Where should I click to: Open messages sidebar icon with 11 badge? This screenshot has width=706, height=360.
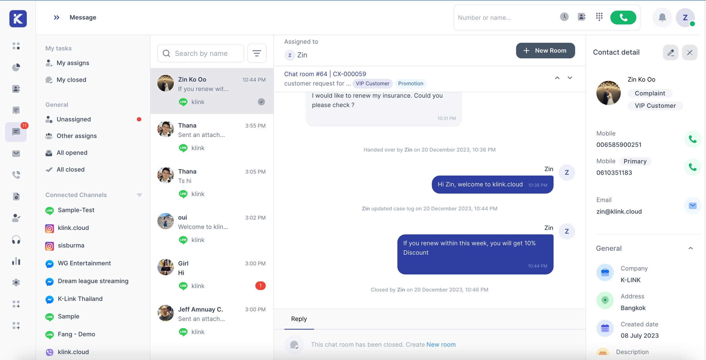(x=16, y=132)
